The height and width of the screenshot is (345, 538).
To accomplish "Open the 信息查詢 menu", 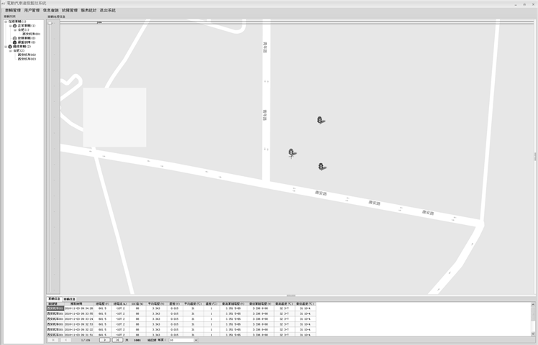I will [51, 10].
